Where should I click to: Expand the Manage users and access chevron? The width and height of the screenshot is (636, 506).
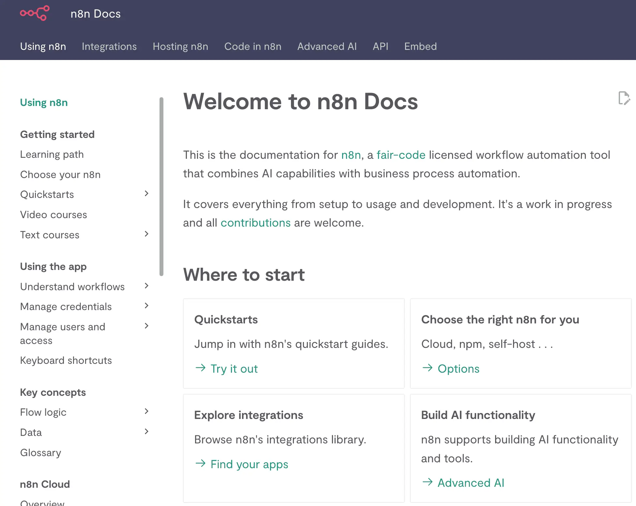[x=146, y=326]
